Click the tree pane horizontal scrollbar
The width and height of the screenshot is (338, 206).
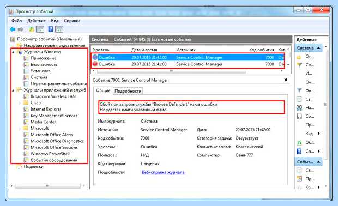click(47, 186)
